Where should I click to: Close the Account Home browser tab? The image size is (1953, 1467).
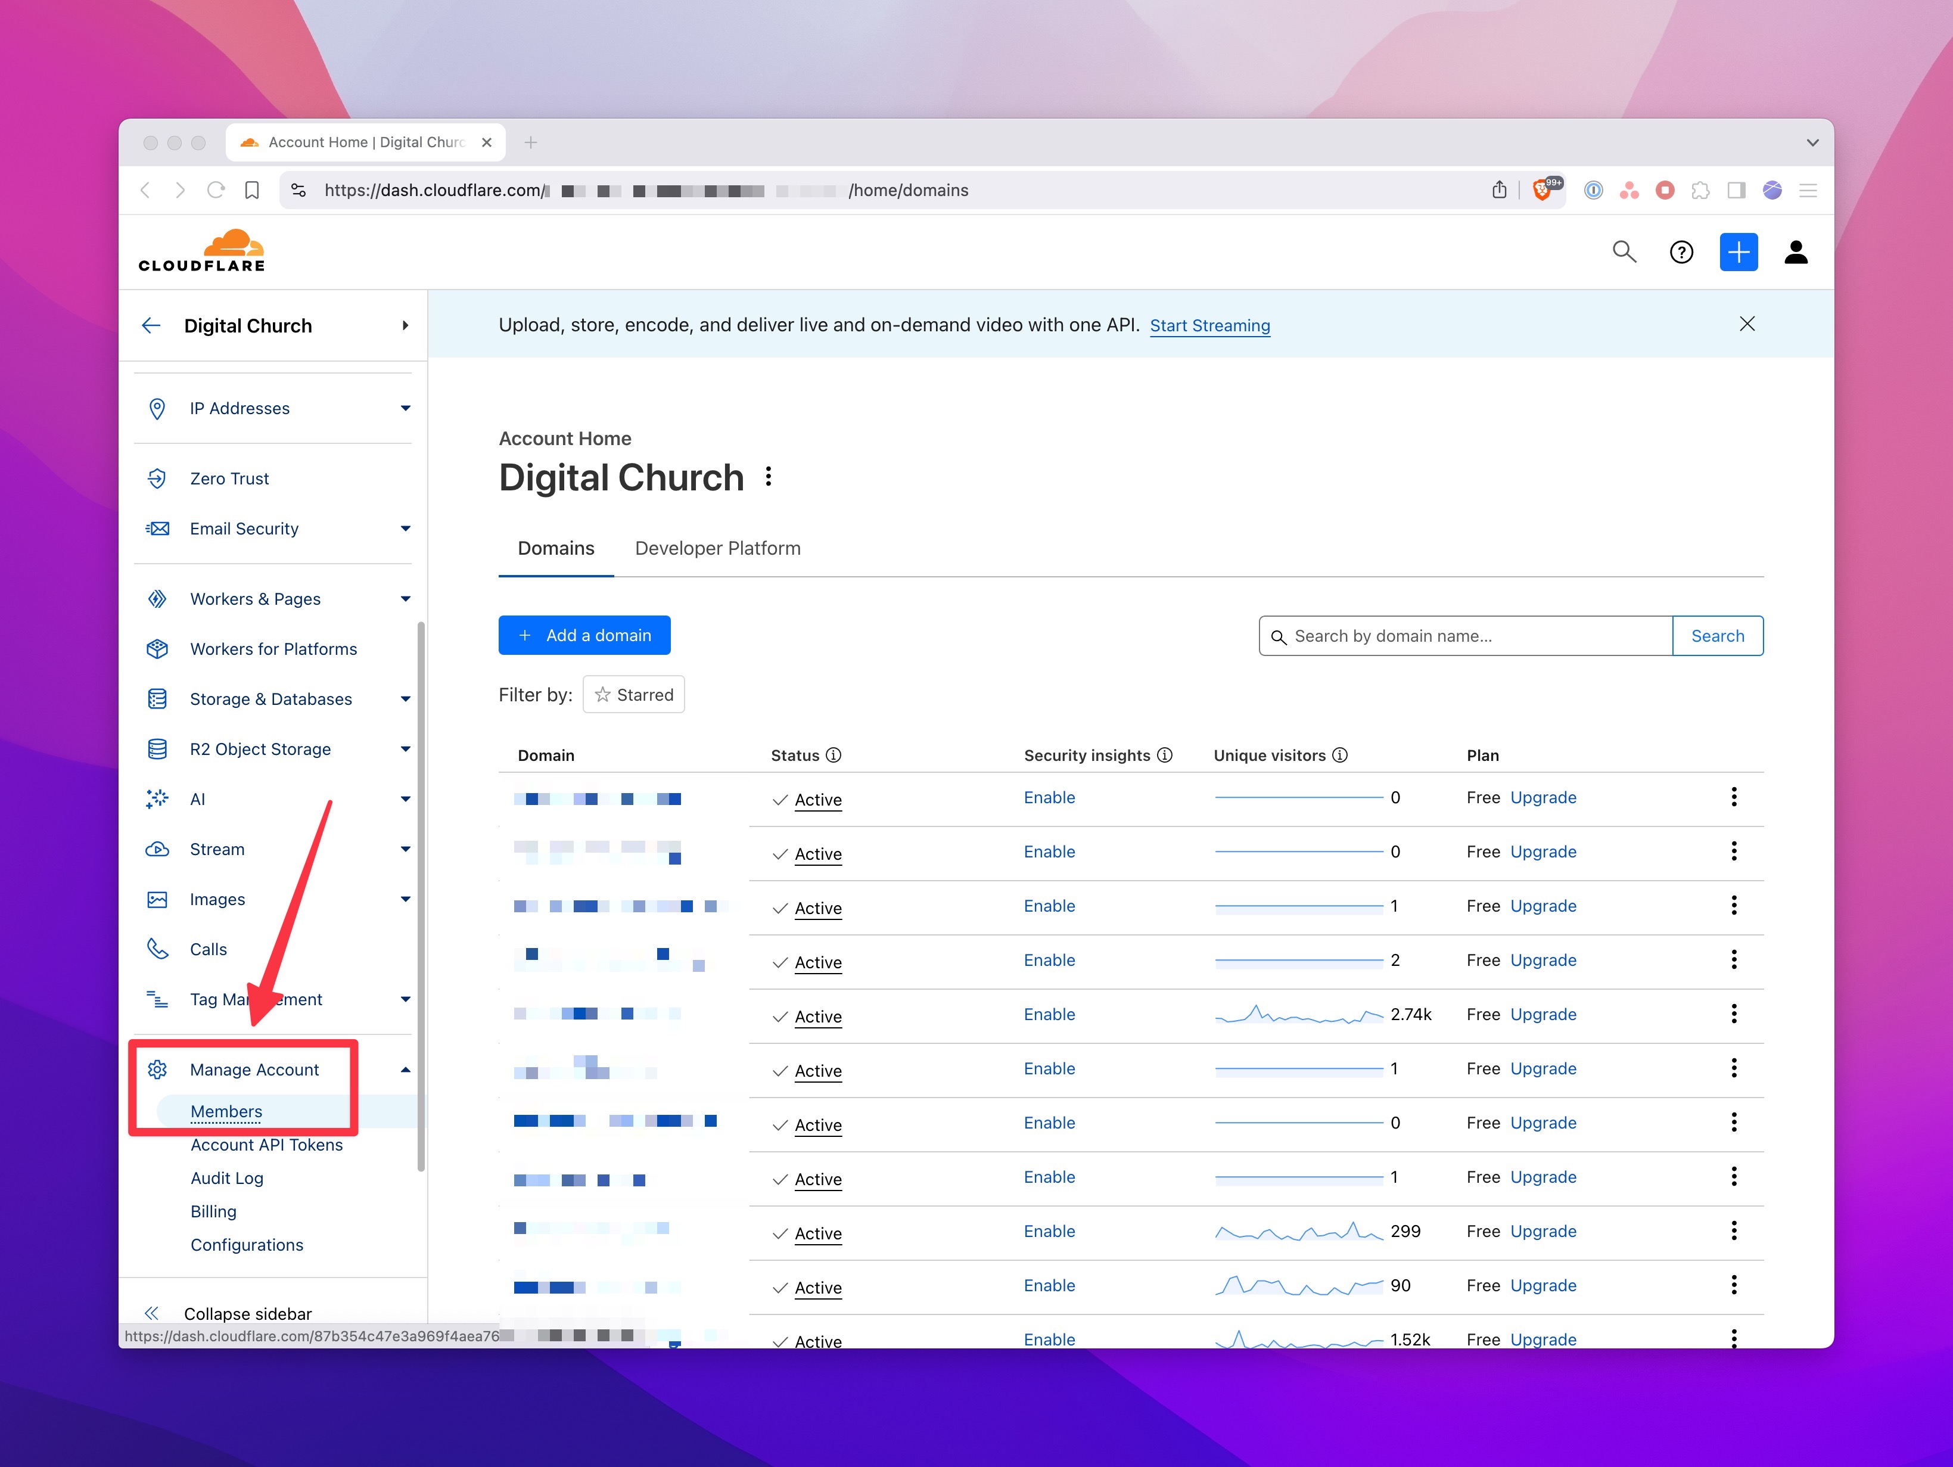(x=487, y=142)
